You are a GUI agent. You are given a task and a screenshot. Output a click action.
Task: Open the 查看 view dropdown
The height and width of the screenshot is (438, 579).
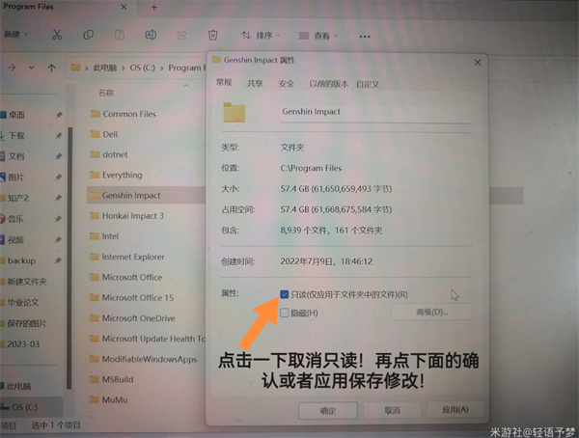coord(318,36)
